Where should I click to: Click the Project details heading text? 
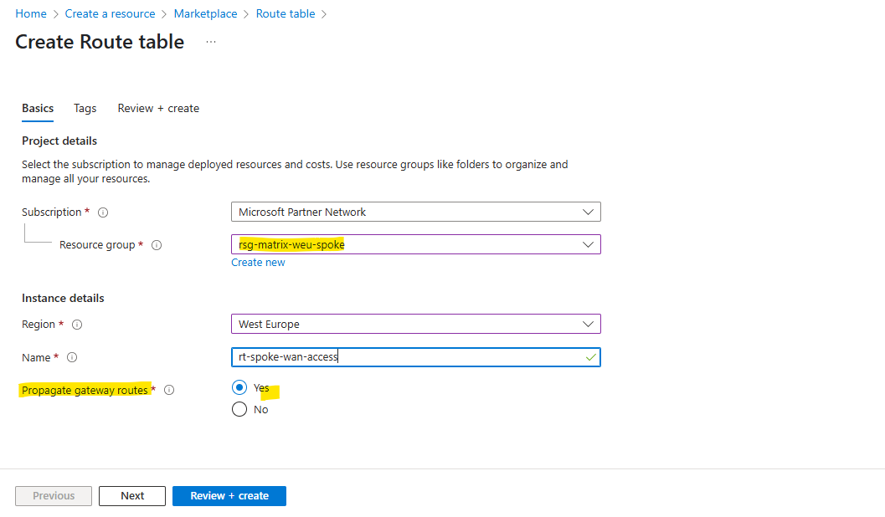tap(59, 141)
